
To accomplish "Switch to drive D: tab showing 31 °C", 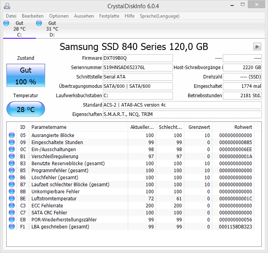I will [52, 29].
